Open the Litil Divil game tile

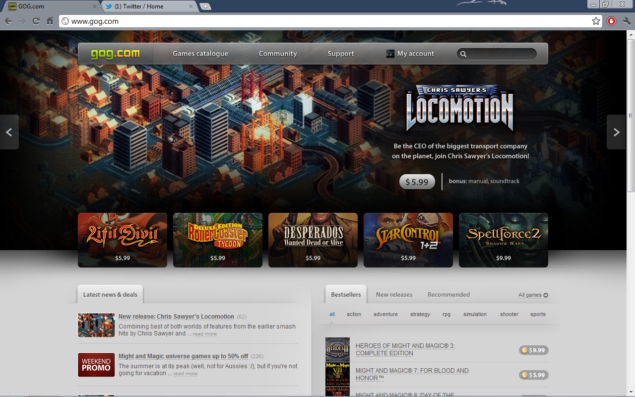point(123,240)
